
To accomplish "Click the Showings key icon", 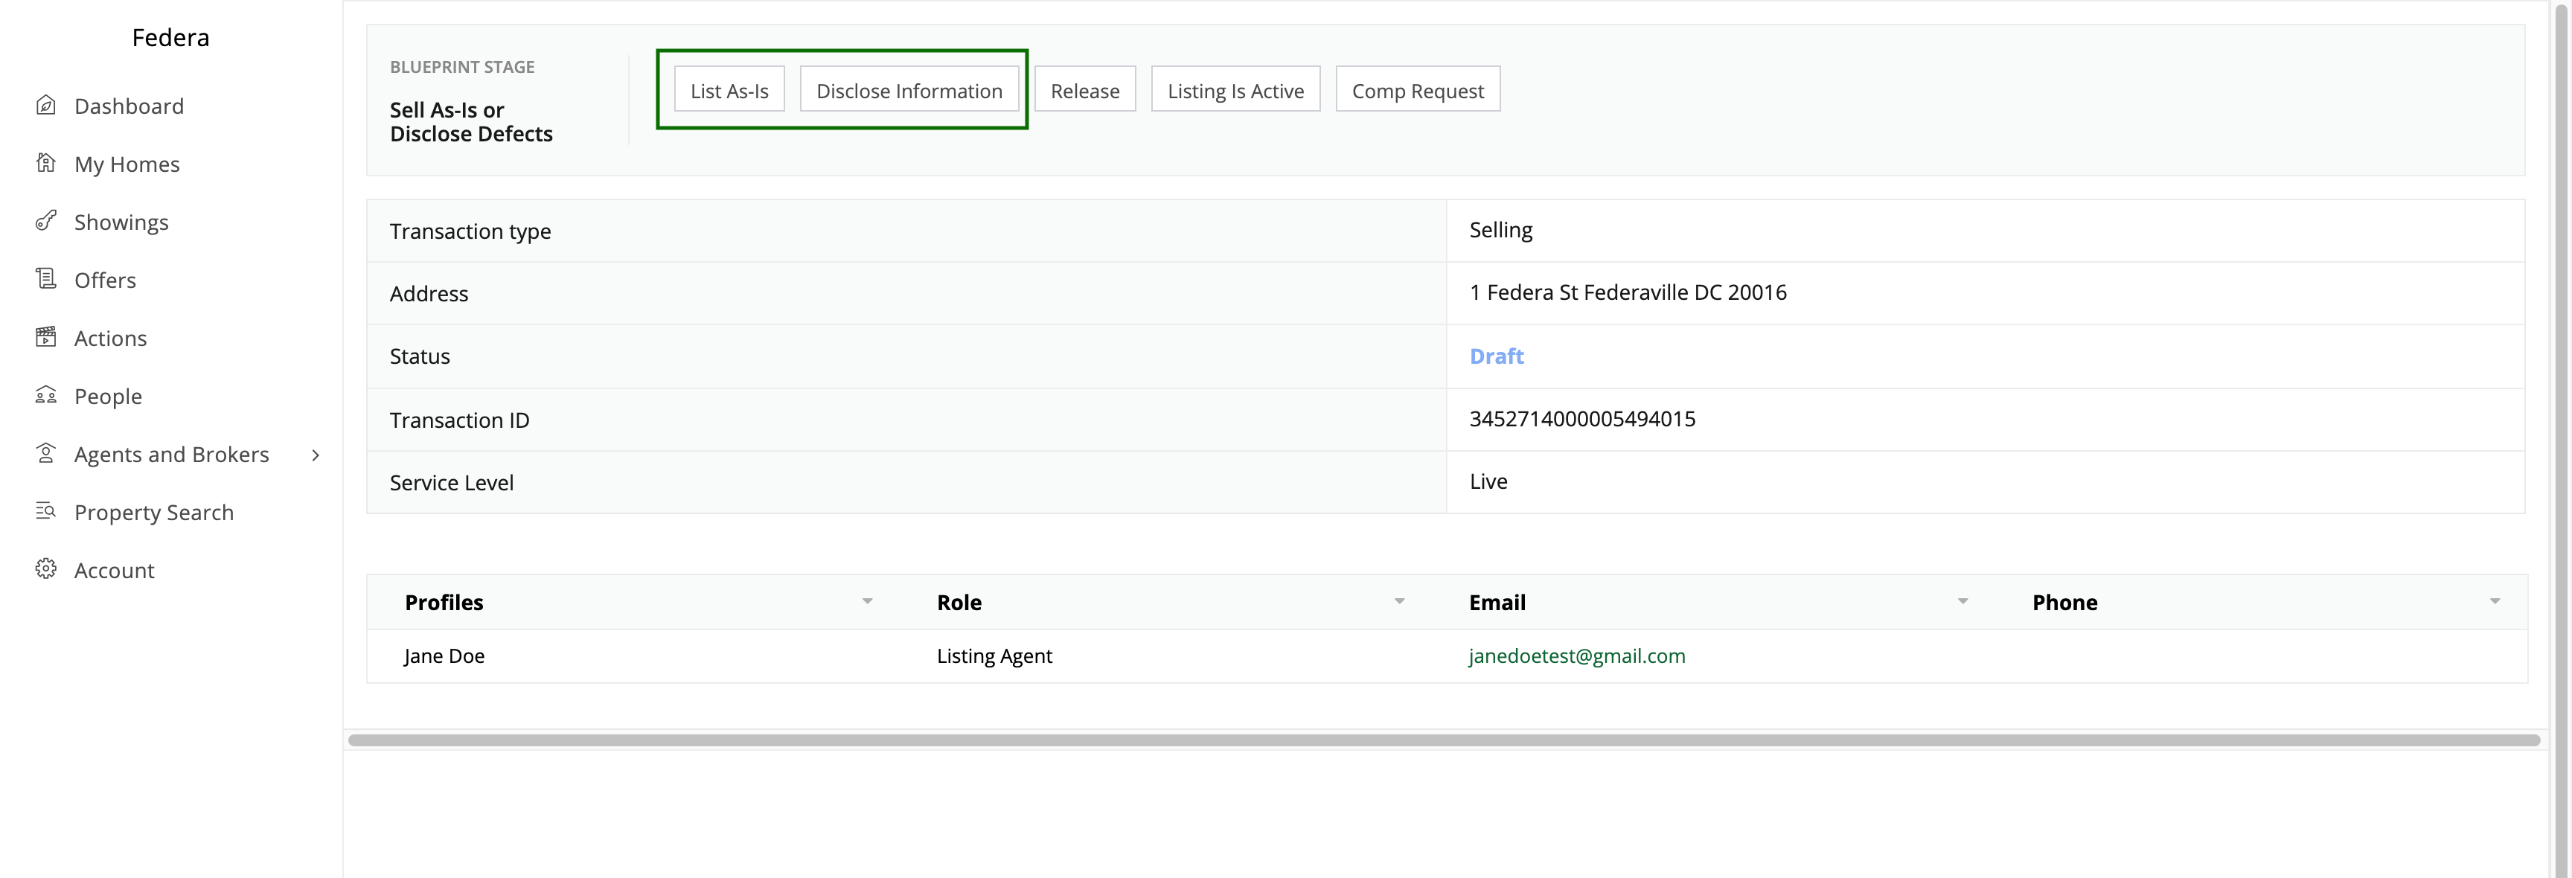I will tap(46, 220).
